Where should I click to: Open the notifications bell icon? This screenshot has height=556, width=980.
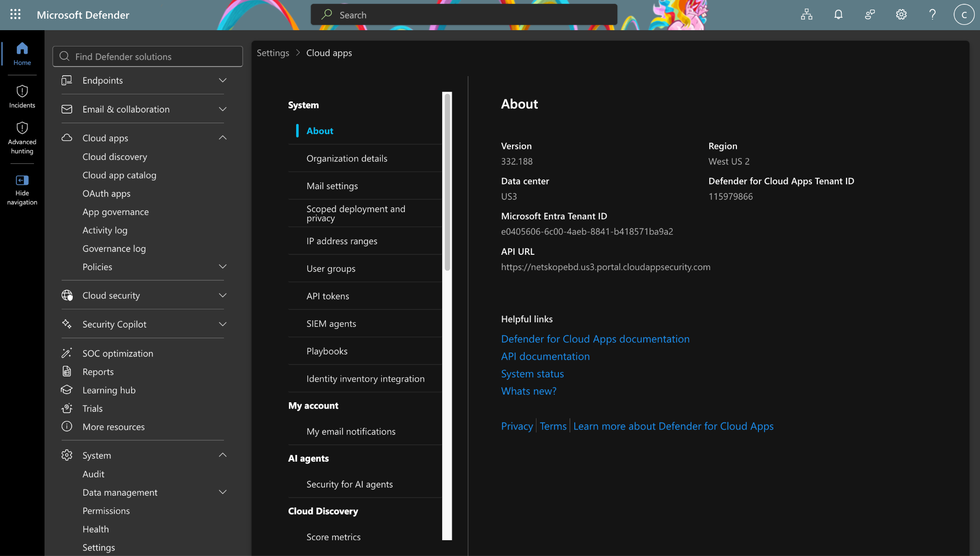tap(838, 14)
